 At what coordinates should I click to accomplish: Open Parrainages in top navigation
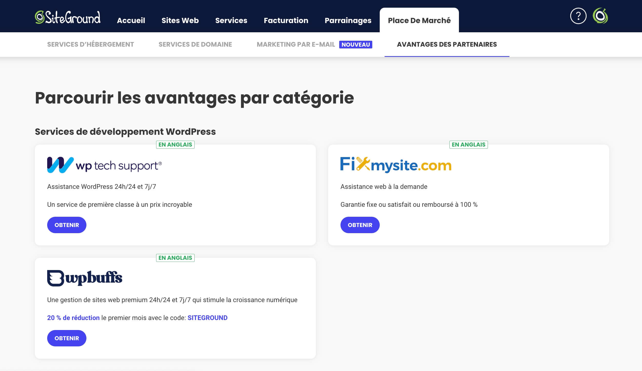pos(348,20)
